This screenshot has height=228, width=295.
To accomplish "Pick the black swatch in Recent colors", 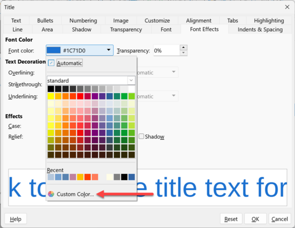I will (x=124, y=177).
